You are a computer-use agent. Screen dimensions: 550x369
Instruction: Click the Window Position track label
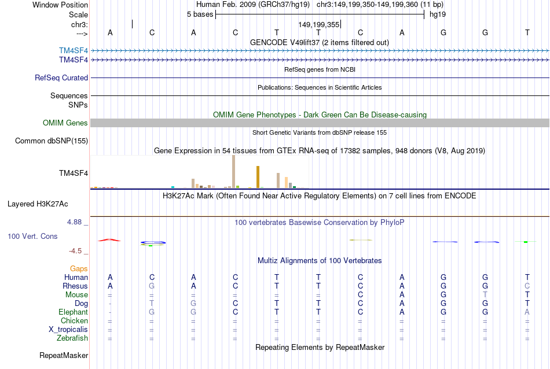point(60,5)
